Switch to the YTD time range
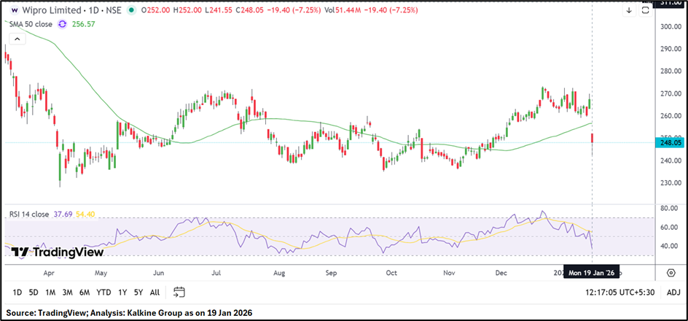 [x=103, y=293]
